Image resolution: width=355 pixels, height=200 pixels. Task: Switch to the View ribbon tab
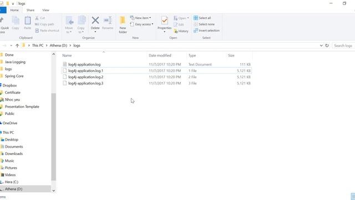(45, 10)
